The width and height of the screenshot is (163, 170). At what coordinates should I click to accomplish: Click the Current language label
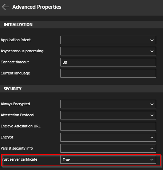click(15, 73)
